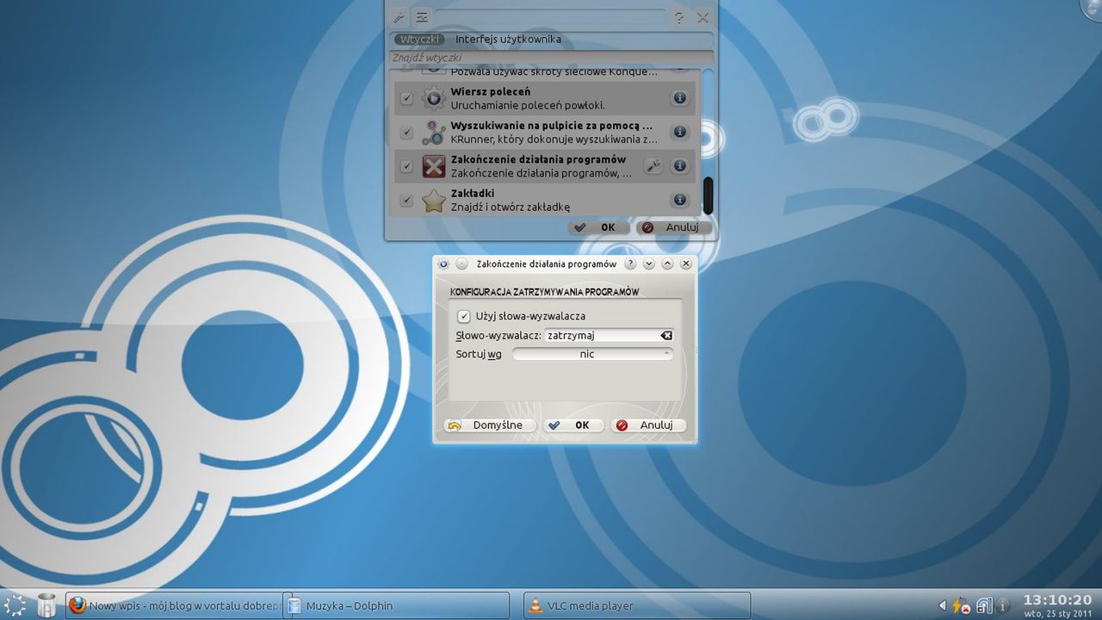
Task: Configure Zakończenie działania programów via wrench
Action: pos(653,165)
